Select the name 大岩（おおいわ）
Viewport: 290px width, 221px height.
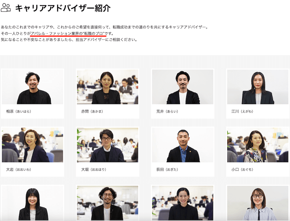pyautogui.click(x=19, y=170)
